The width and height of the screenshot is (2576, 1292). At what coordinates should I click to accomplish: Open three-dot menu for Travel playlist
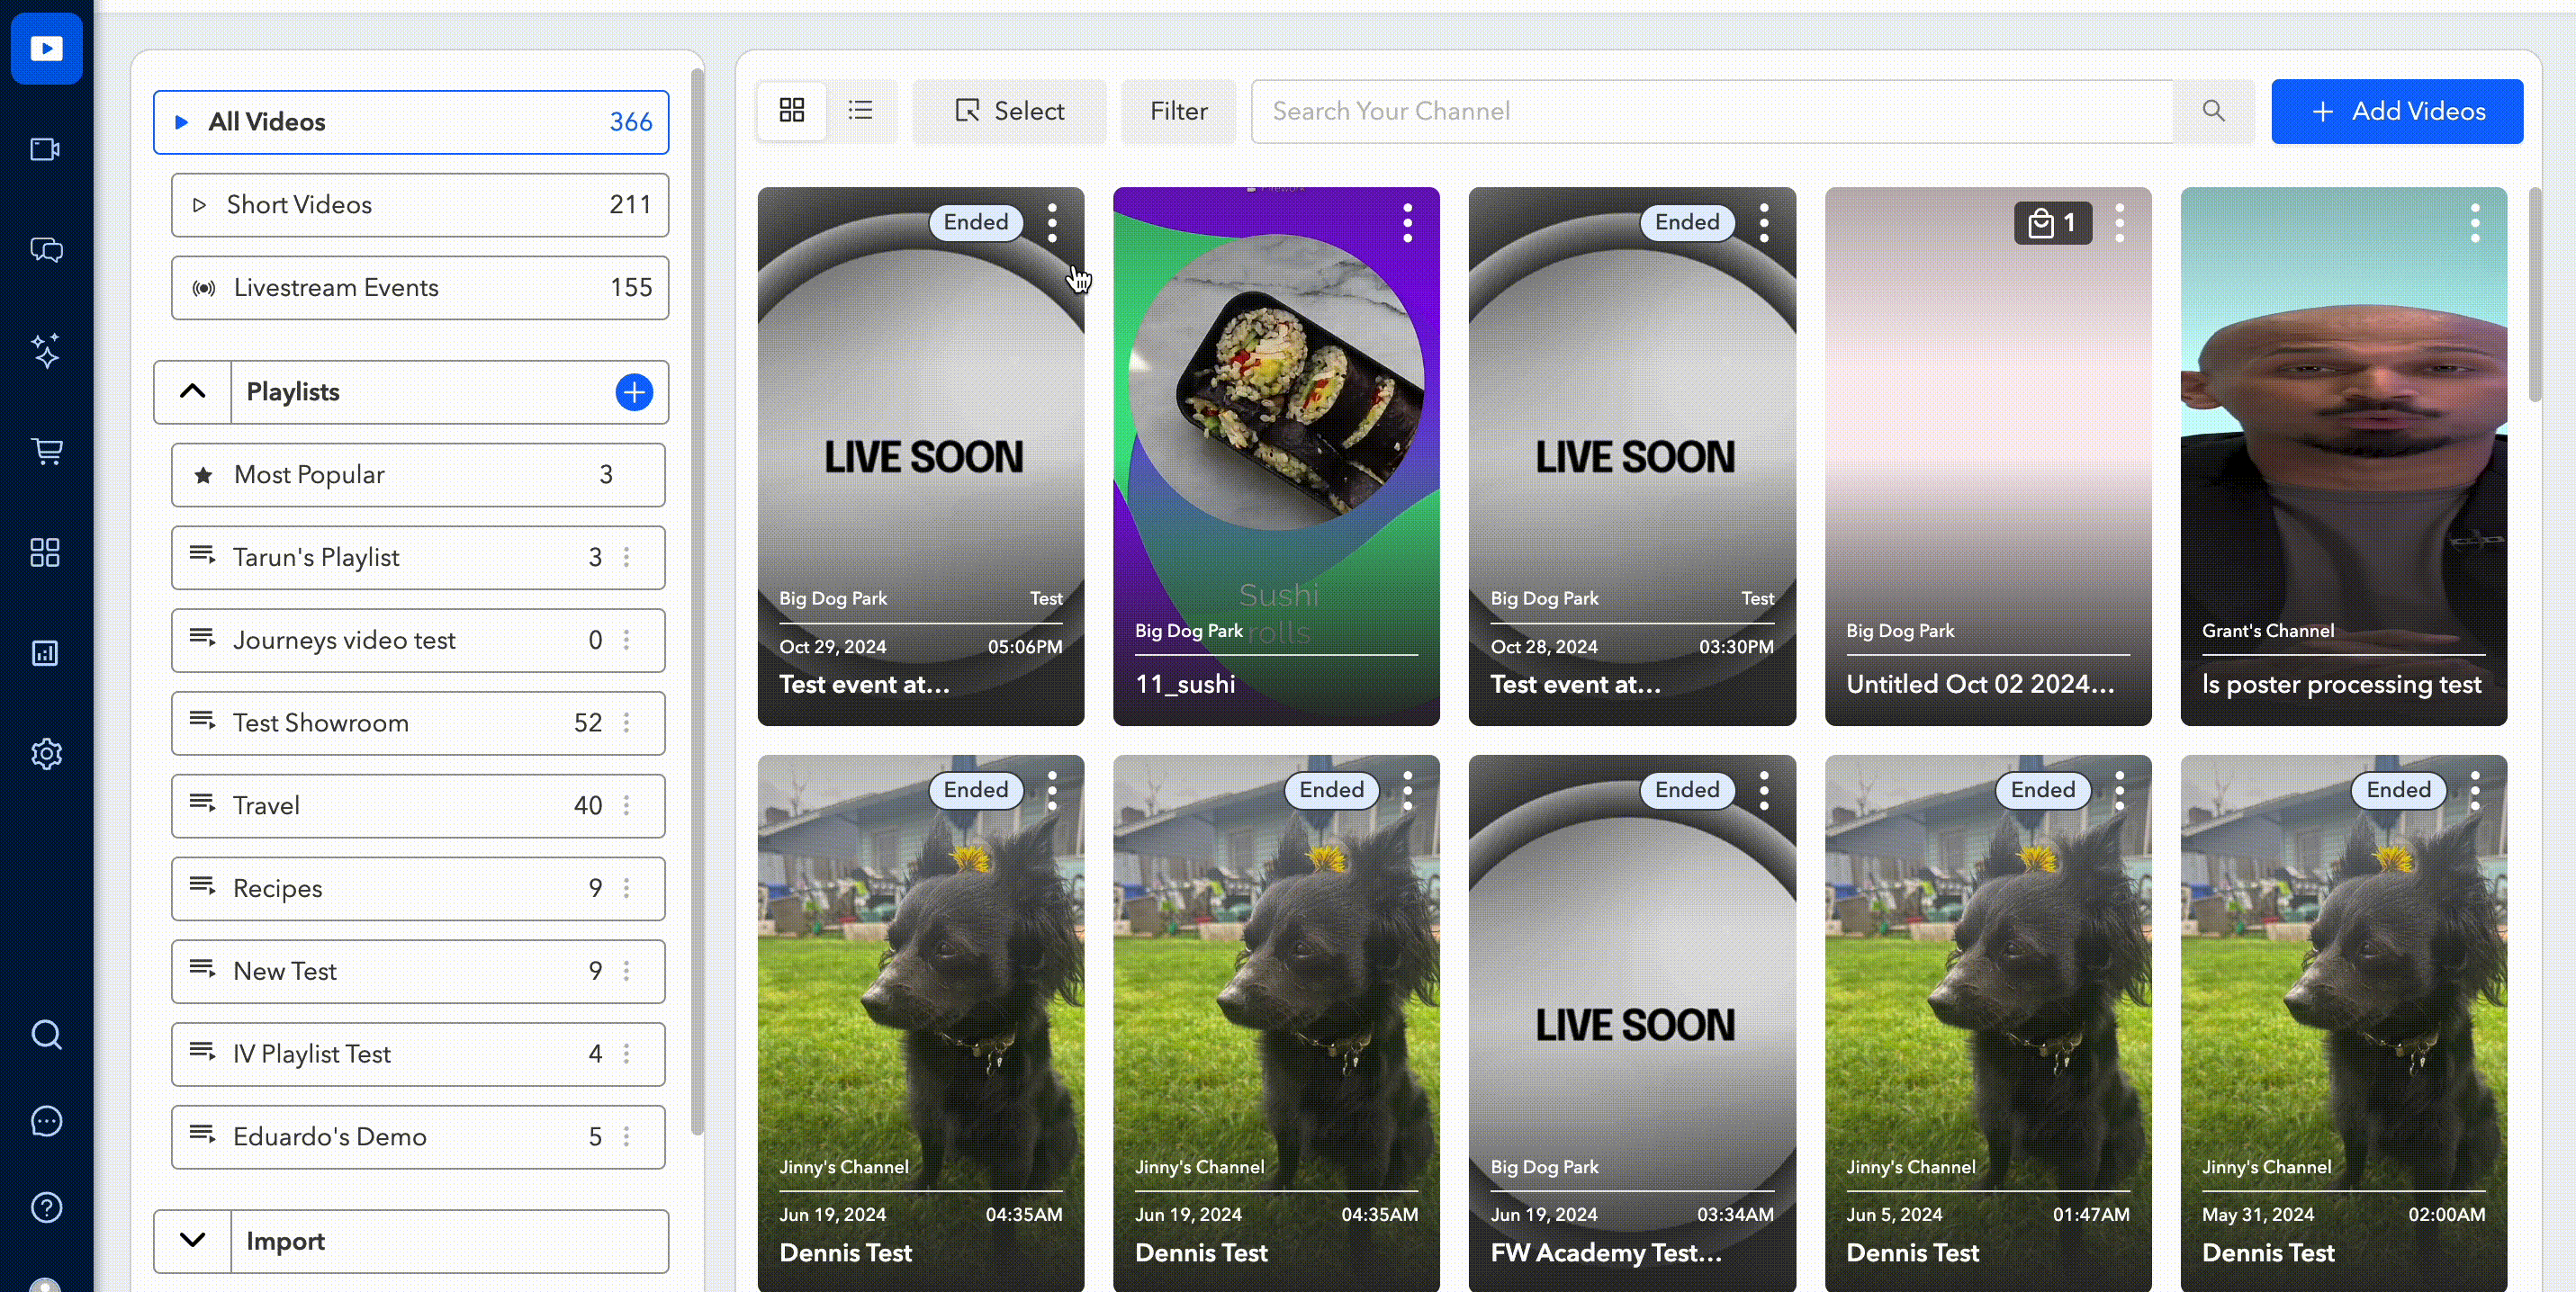click(627, 805)
